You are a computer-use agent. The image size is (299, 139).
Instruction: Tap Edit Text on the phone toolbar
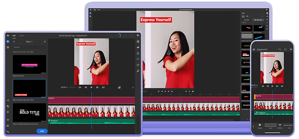coord(280,126)
